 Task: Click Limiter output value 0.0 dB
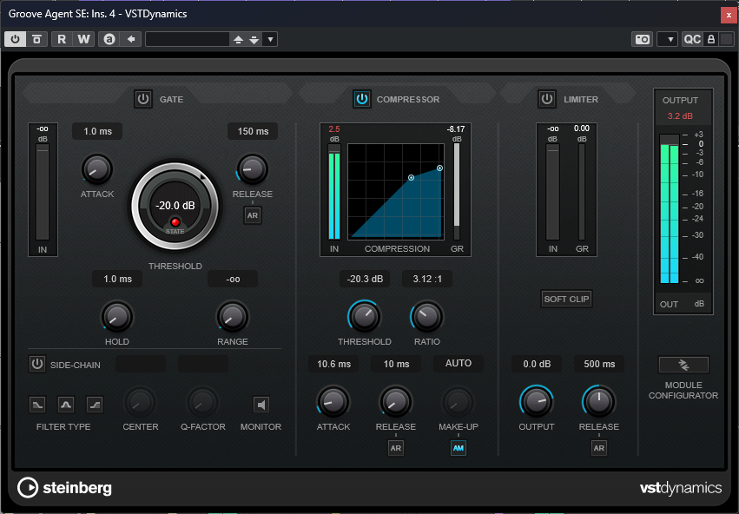537,364
